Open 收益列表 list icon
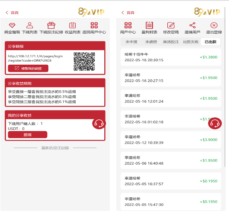229x214 pixels. [x=72, y=26]
